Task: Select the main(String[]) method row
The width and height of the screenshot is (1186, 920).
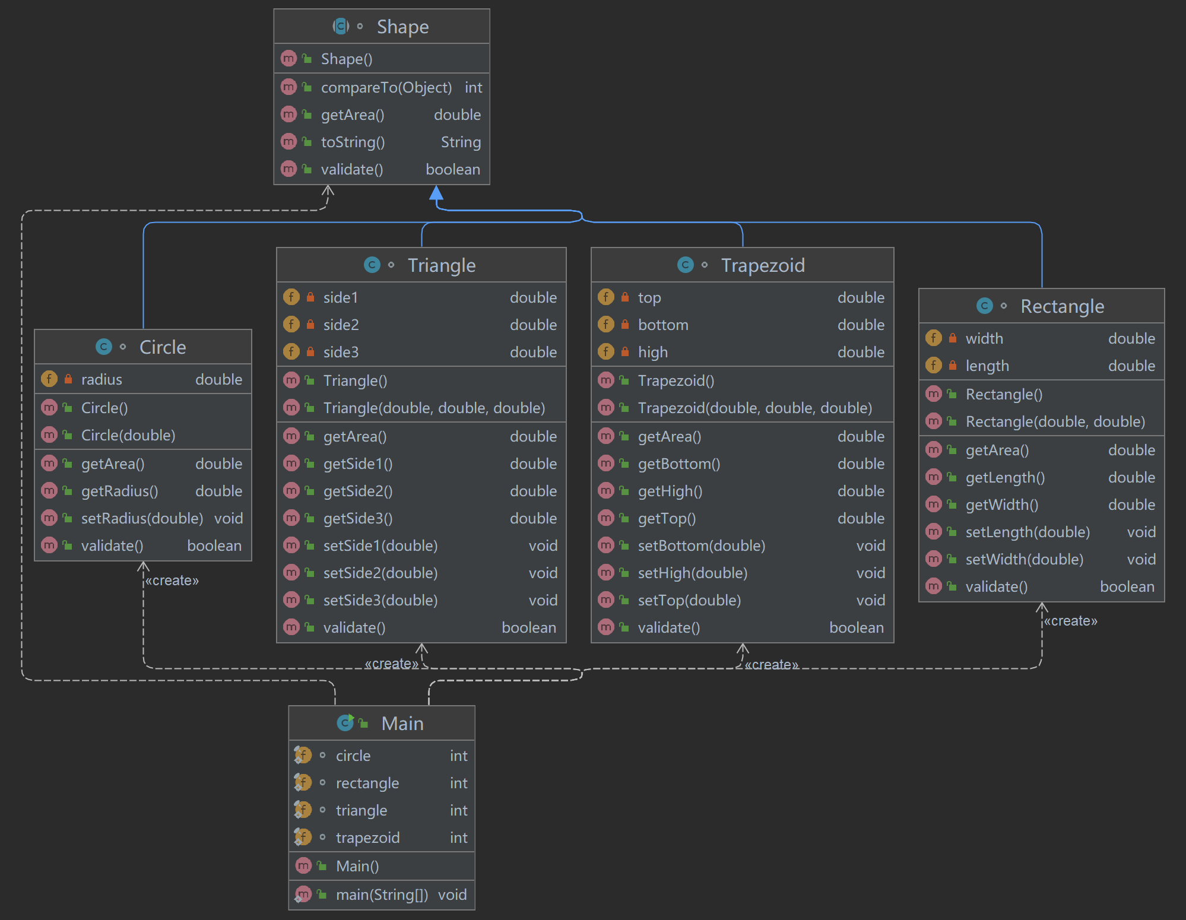Action: click(x=382, y=894)
